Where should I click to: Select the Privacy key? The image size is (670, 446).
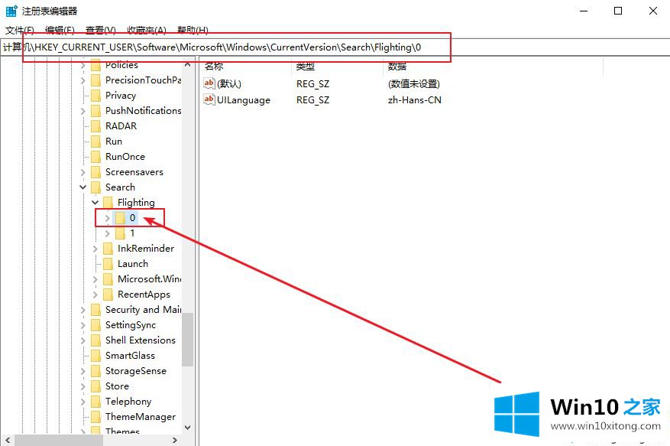(x=121, y=96)
